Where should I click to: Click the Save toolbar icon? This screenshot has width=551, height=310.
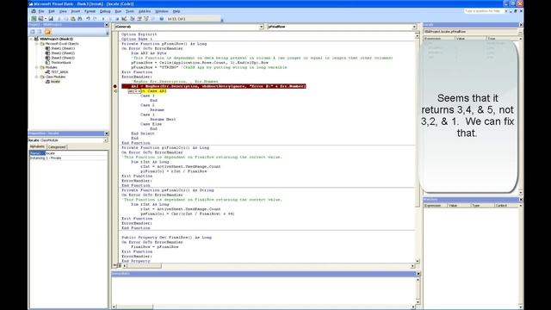51,19
